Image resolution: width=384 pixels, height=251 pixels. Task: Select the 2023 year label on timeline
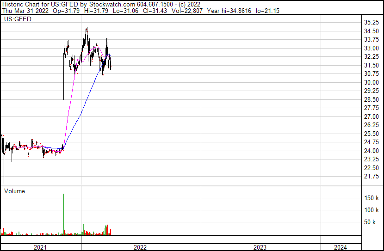pos(260,247)
